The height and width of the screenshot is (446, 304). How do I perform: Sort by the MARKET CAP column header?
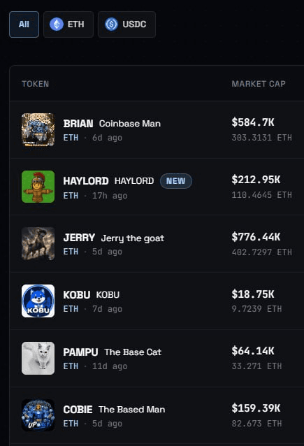tap(259, 84)
